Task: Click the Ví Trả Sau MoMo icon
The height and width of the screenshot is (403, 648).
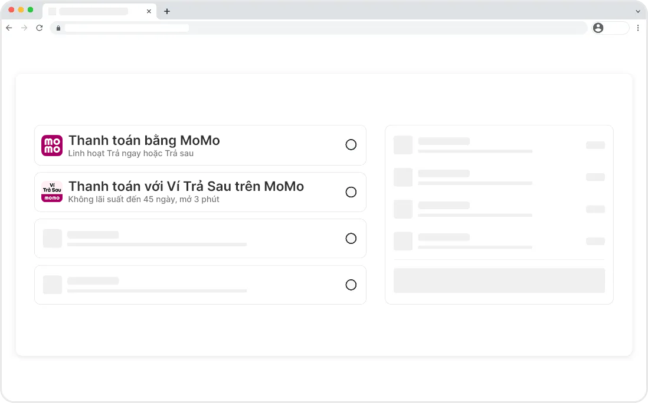Action: [x=52, y=191]
